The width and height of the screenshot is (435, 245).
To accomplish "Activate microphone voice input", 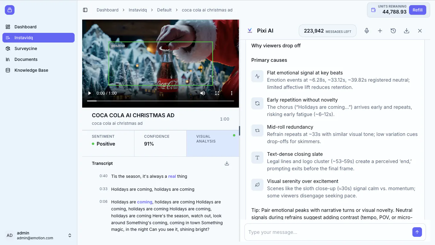I will 367,31.
